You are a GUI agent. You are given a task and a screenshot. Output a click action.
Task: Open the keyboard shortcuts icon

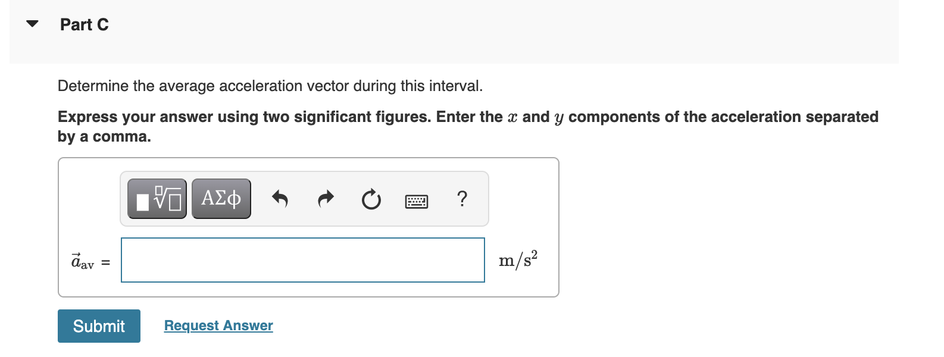(x=416, y=201)
